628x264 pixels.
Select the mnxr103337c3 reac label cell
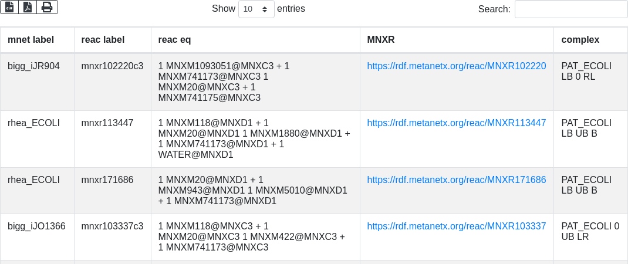(112, 226)
